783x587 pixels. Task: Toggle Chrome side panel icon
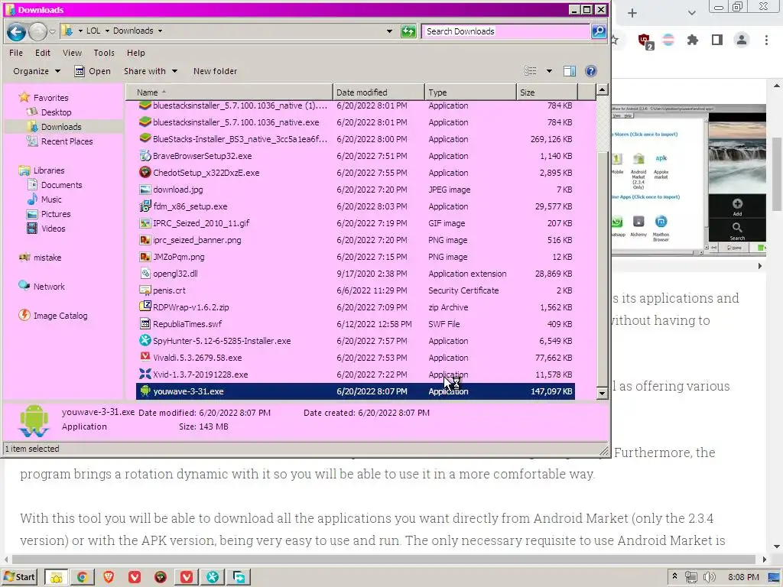(x=717, y=40)
